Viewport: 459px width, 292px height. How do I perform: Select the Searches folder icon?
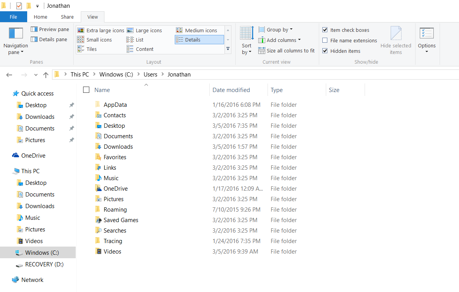click(x=98, y=230)
